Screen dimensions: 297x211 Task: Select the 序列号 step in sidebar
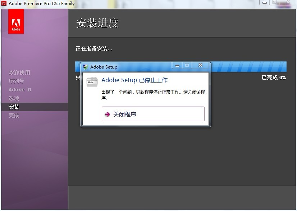click(x=16, y=81)
